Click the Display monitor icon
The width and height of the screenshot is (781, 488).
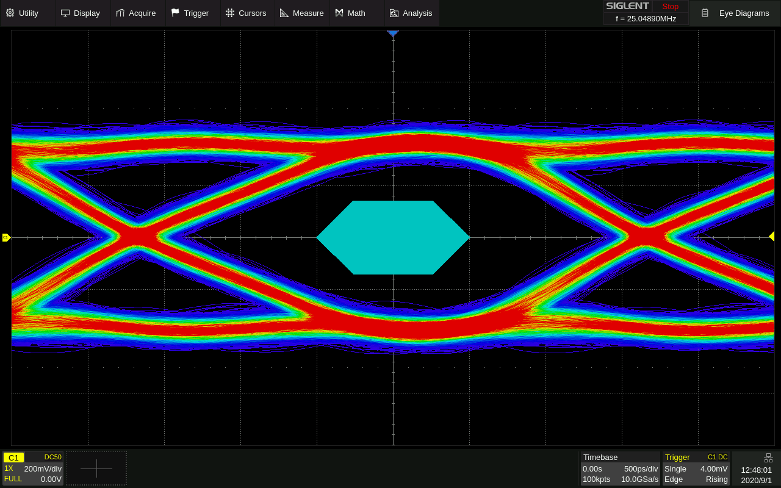(x=65, y=13)
